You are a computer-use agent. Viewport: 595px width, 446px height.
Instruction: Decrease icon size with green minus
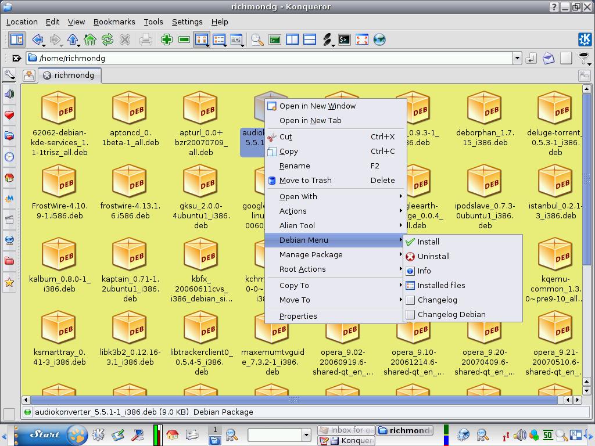tap(184, 39)
